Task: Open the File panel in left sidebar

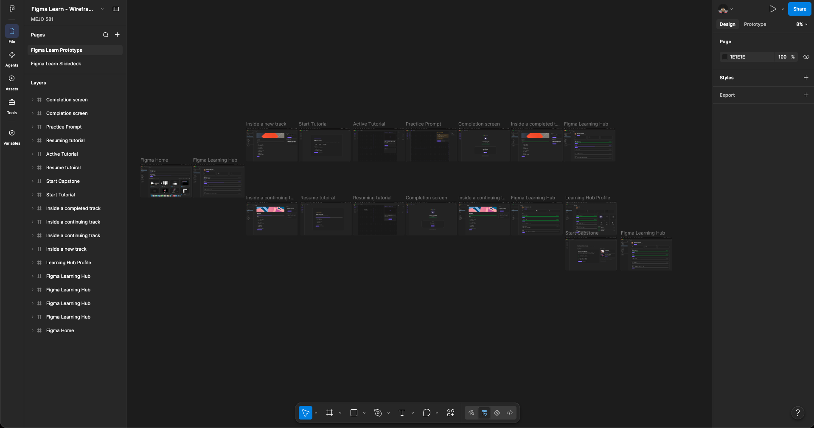Action: pyautogui.click(x=12, y=34)
